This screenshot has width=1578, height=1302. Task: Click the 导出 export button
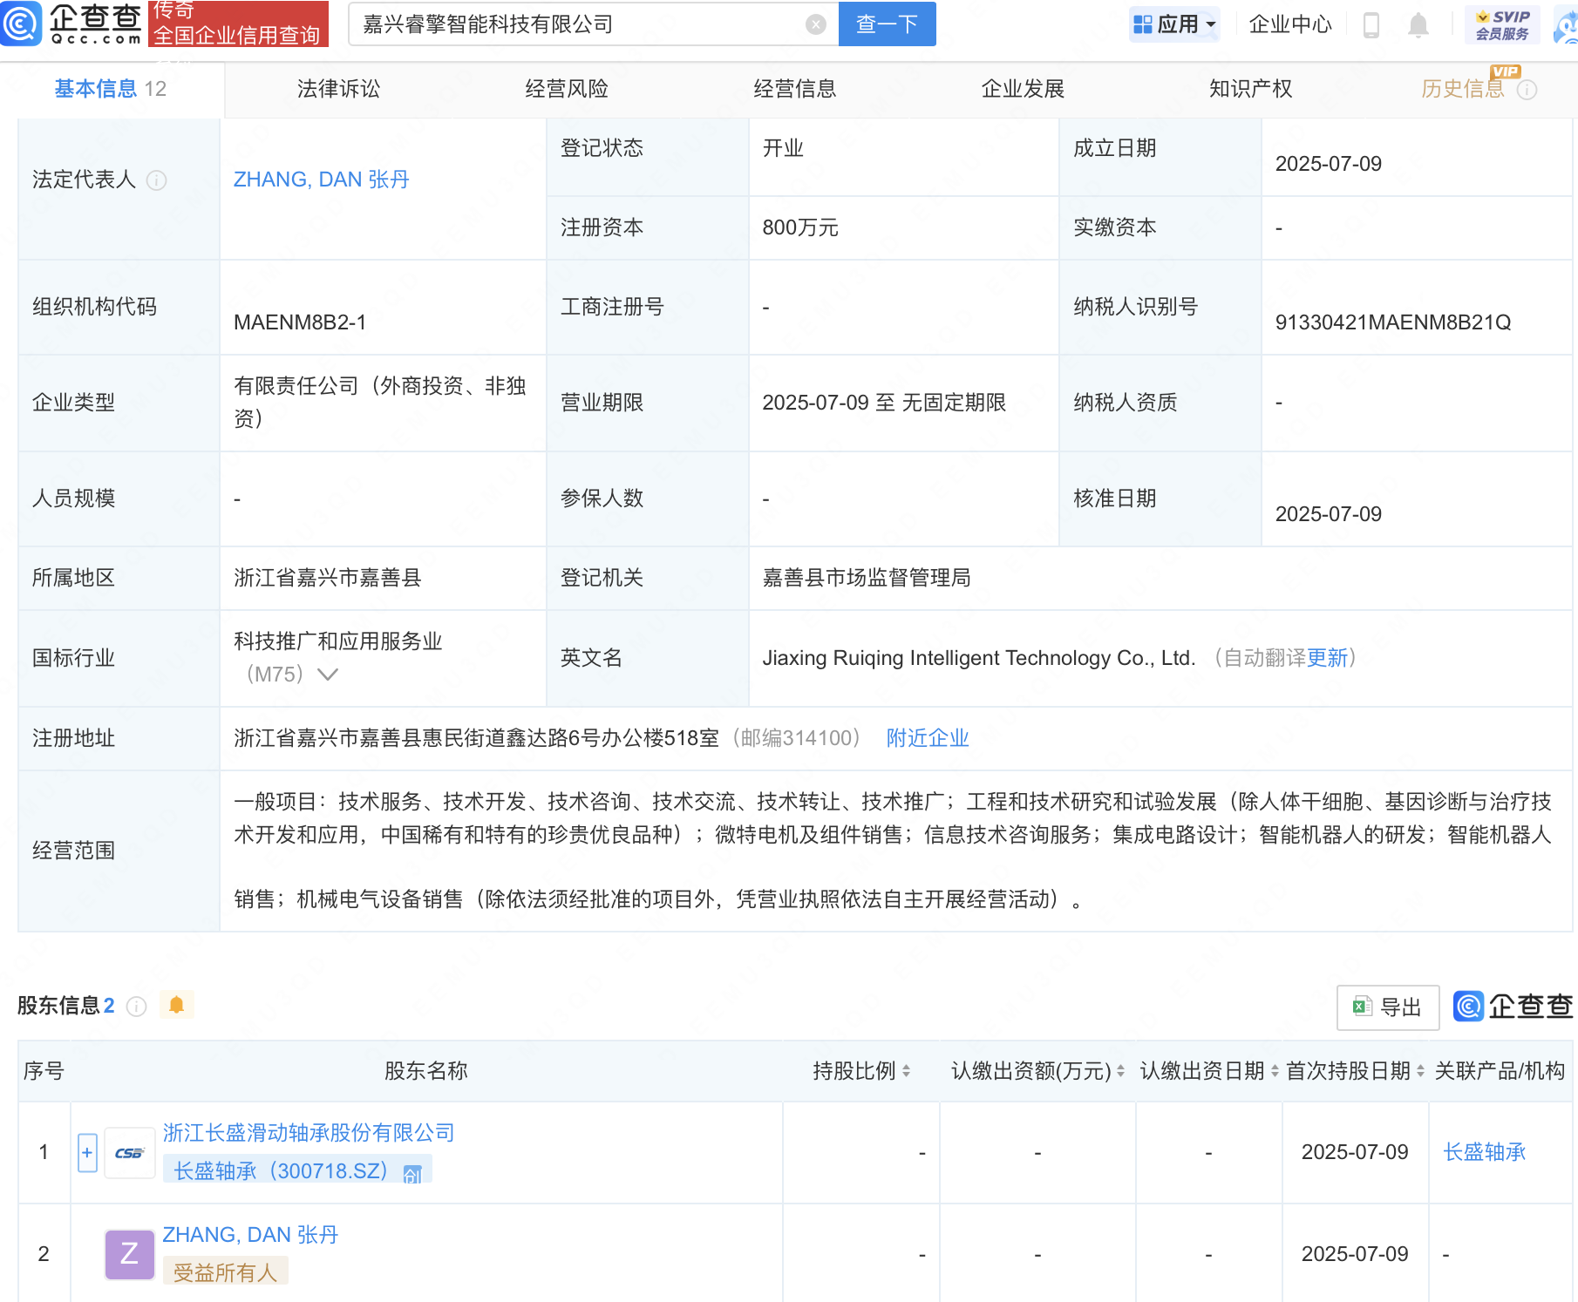click(1387, 1007)
